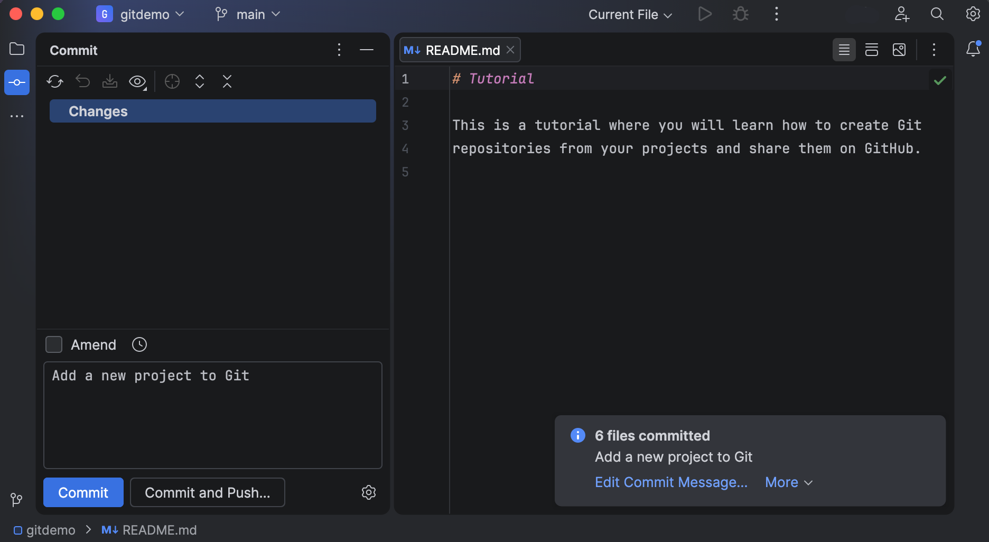Click inside the commit message field
This screenshot has width=989, height=542.
click(213, 415)
